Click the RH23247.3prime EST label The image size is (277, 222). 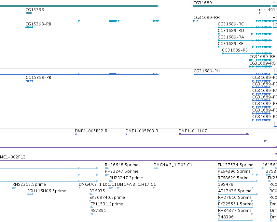click(126, 178)
